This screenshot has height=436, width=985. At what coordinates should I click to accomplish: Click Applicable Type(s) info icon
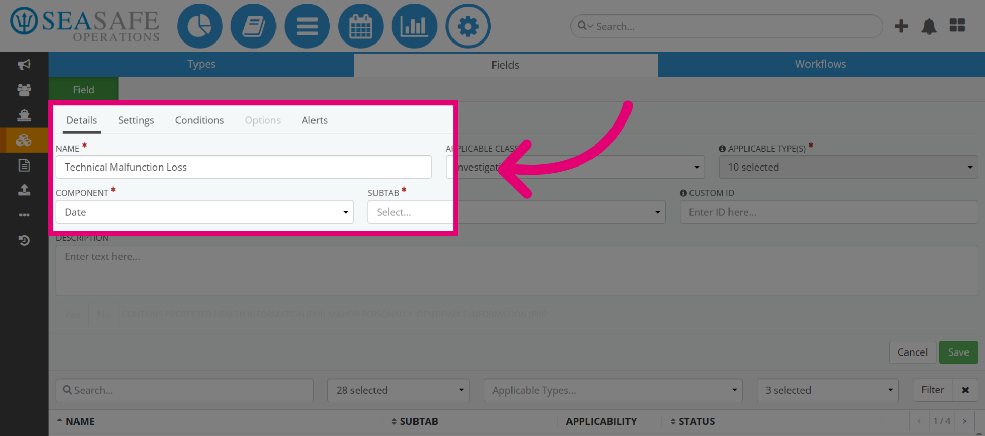722,149
